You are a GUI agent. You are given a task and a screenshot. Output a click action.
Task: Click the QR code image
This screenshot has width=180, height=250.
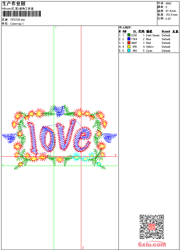click(152, 227)
